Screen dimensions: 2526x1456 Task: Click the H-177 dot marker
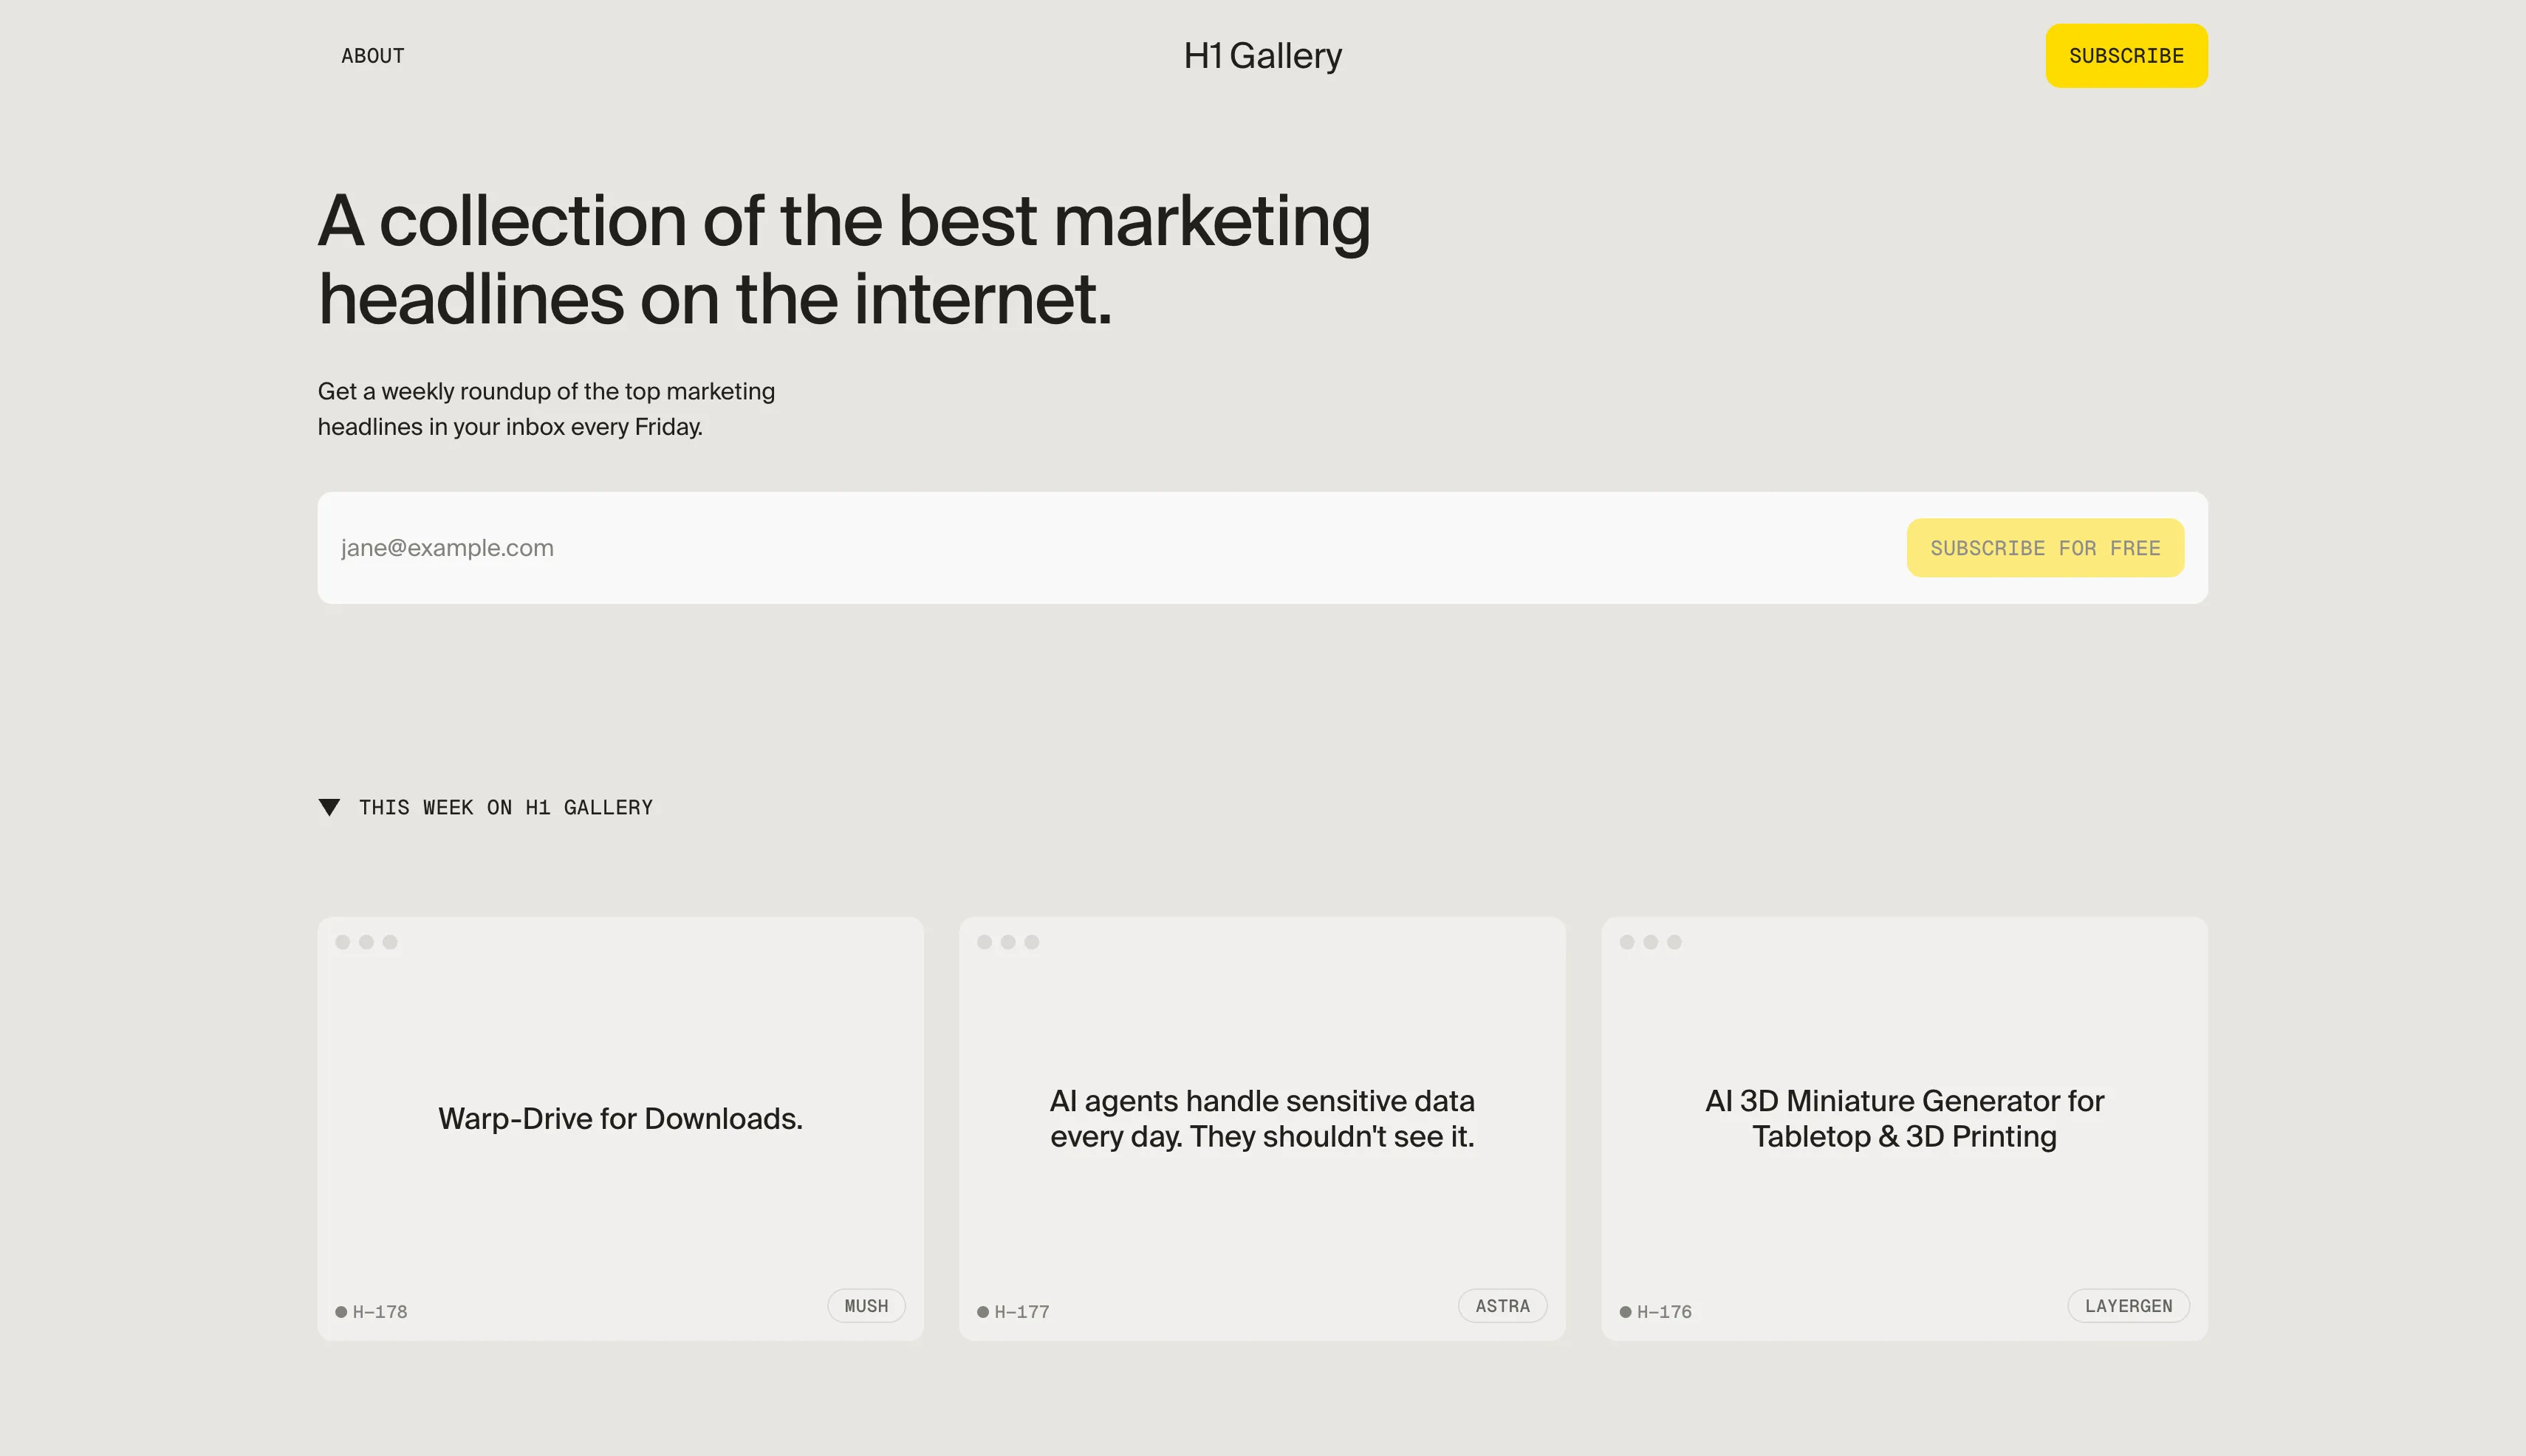click(x=982, y=1312)
